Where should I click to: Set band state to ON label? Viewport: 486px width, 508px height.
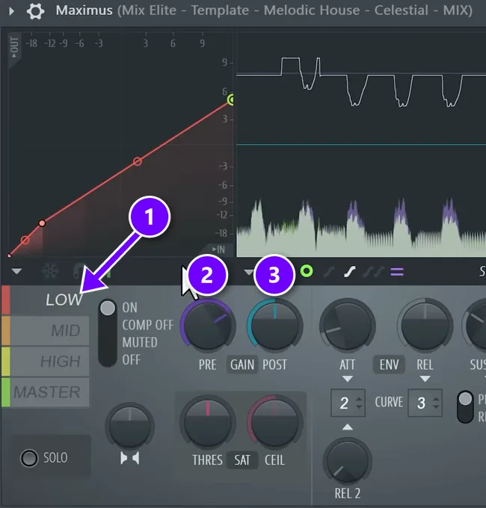[x=129, y=308]
